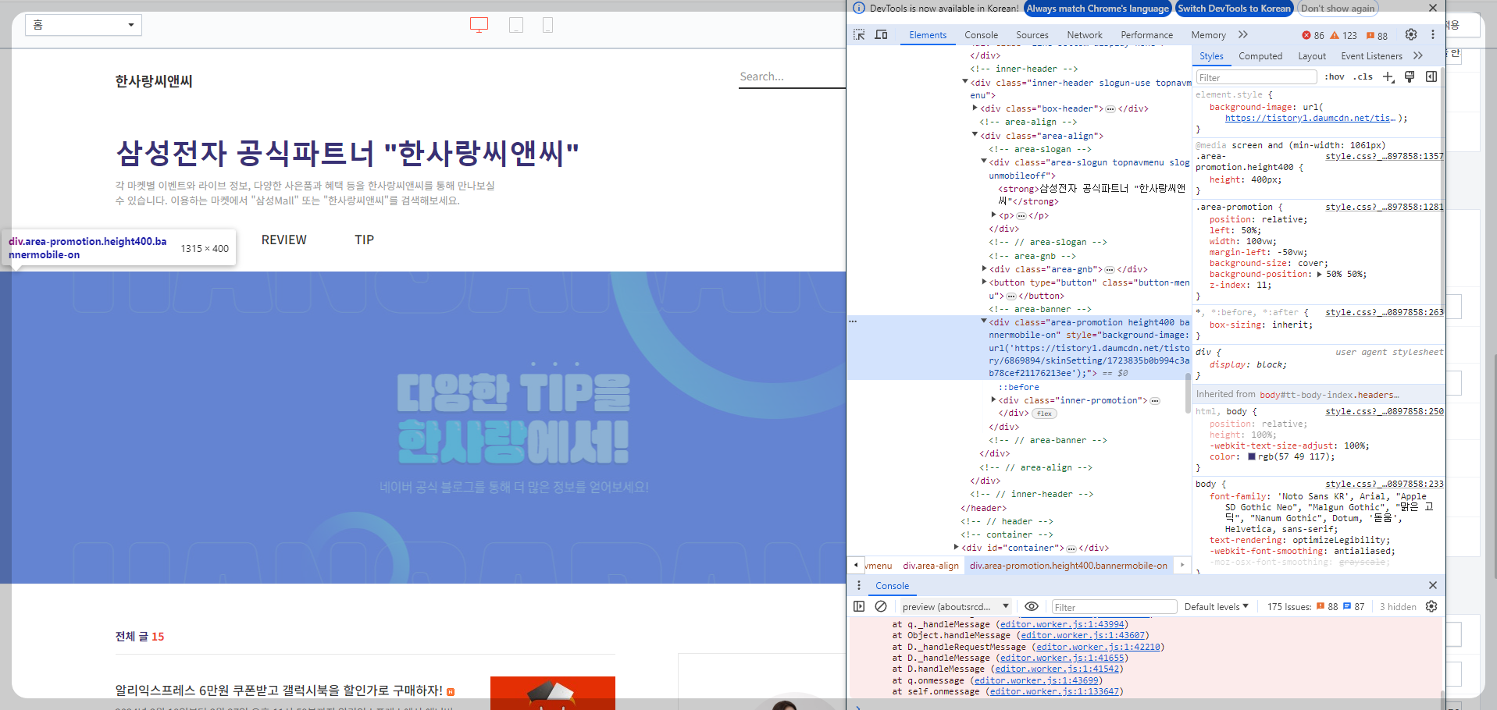
Task: Open the Layout tab
Action: point(1312,56)
